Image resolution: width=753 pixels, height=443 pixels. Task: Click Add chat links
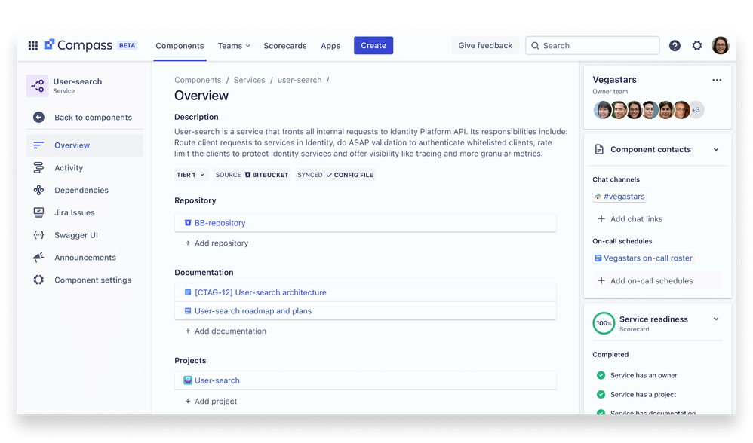[629, 219]
